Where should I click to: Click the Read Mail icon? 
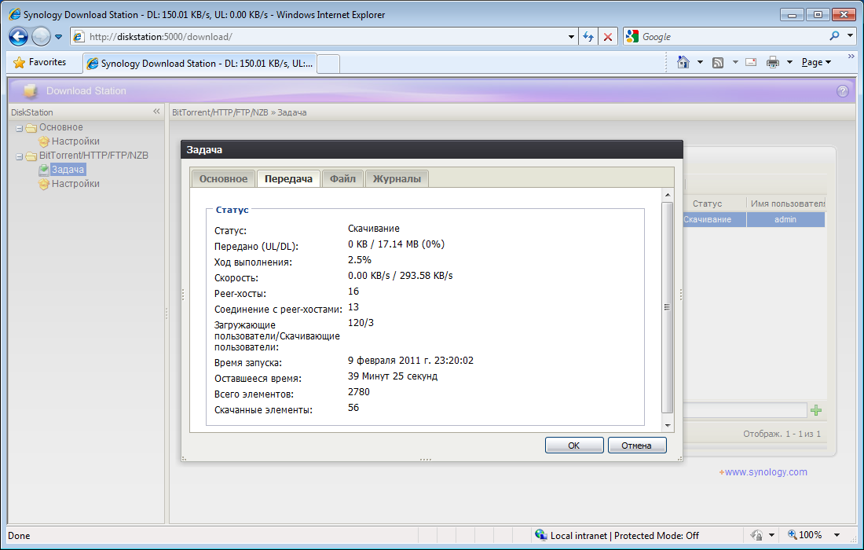(751, 62)
